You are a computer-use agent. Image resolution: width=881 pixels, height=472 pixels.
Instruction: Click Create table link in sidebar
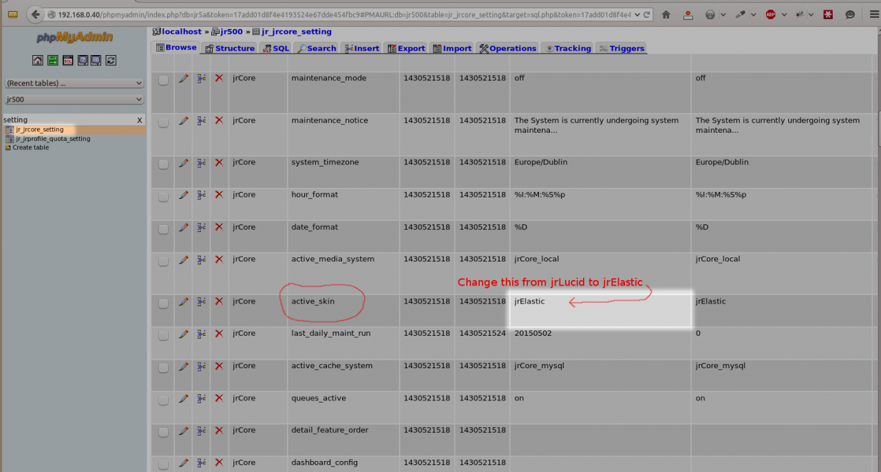pyautogui.click(x=31, y=147)
